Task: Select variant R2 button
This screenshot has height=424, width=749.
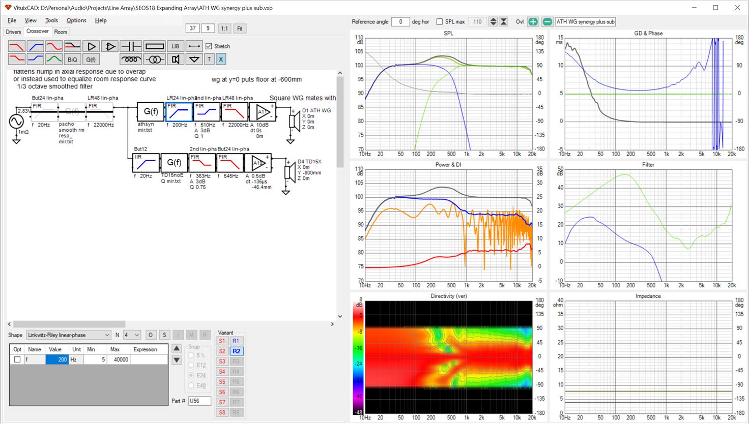Action: 236,351
